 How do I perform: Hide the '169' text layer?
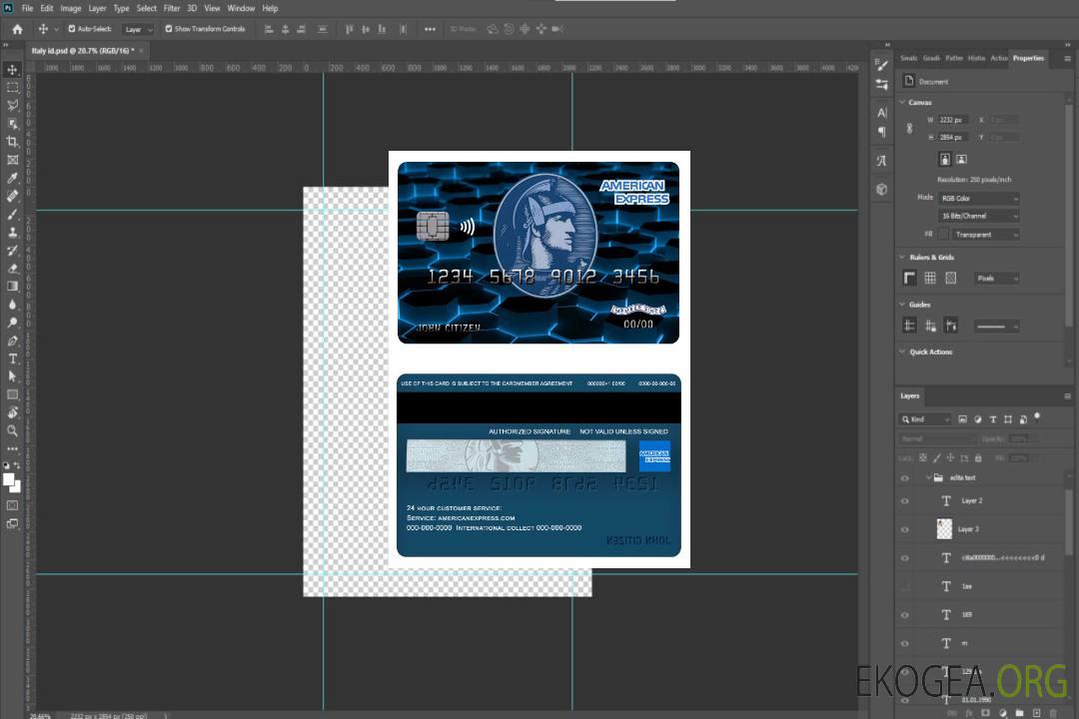[x=905, y=615]
